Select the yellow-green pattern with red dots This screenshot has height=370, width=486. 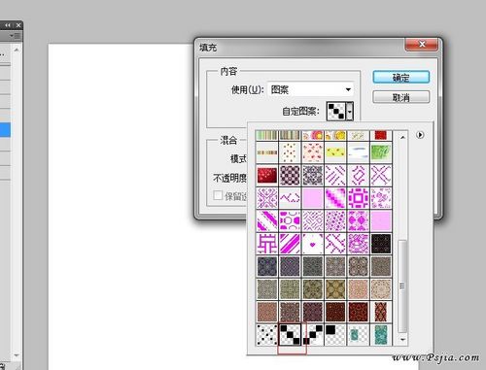point(335,152)
